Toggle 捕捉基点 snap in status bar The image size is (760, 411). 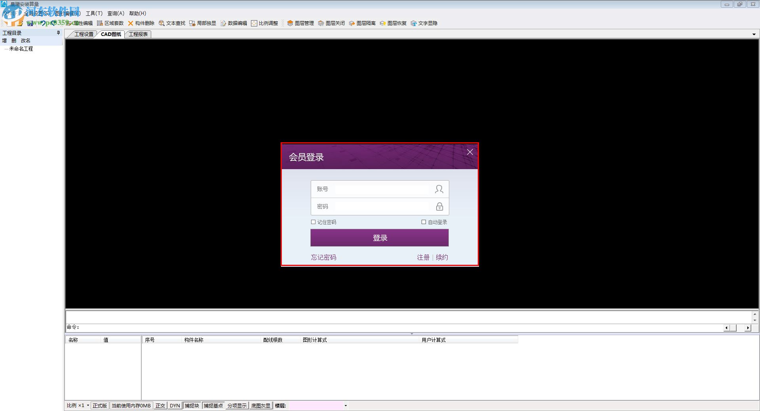[213, 405]
